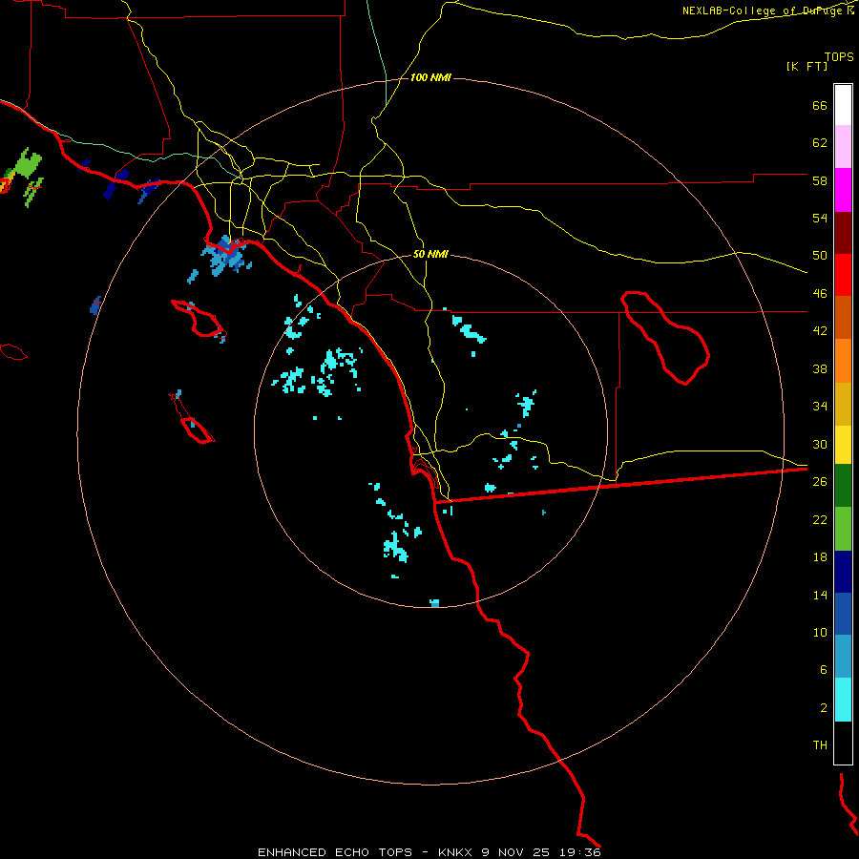Pick the gold legend swatch

click(x=843, y=404)
